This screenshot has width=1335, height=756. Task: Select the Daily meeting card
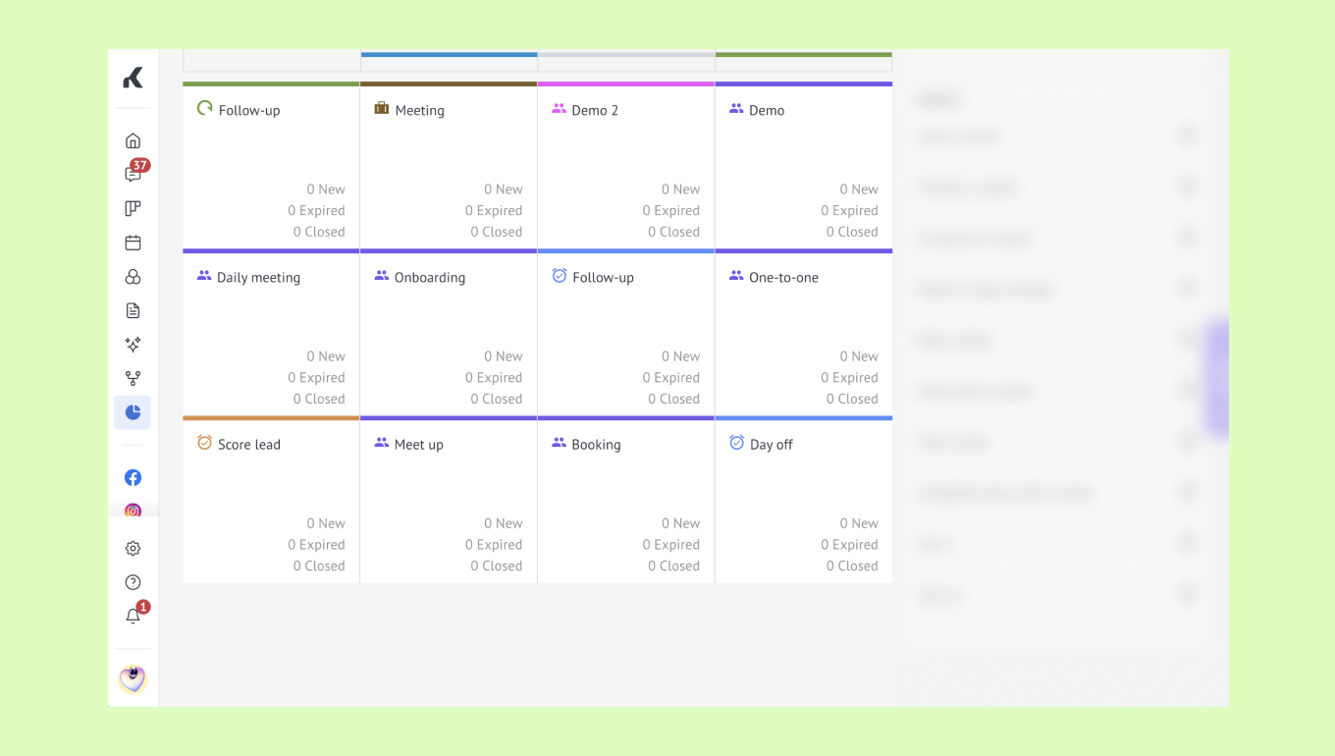pyautogui.click(x=271, y=333)
